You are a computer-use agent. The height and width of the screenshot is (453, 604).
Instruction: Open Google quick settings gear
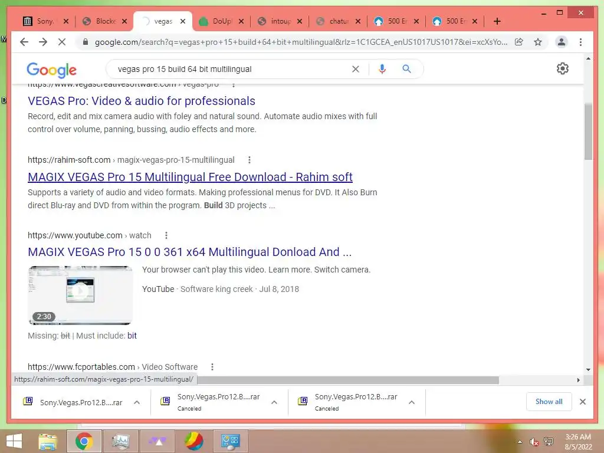[x=562, y=68]
